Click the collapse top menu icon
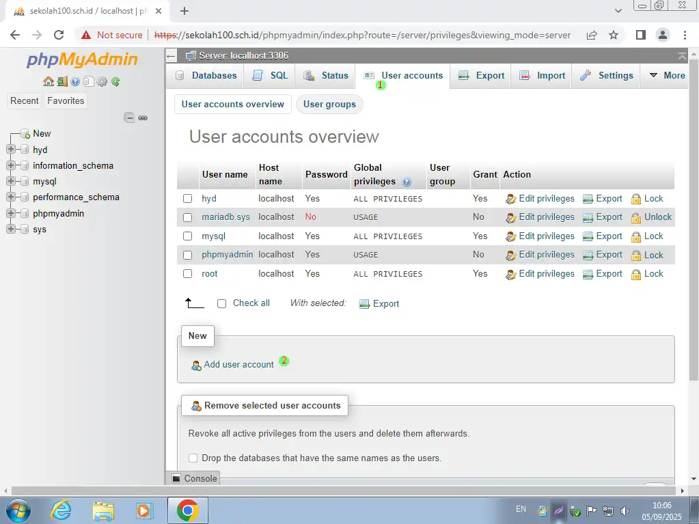 (682, 56)
